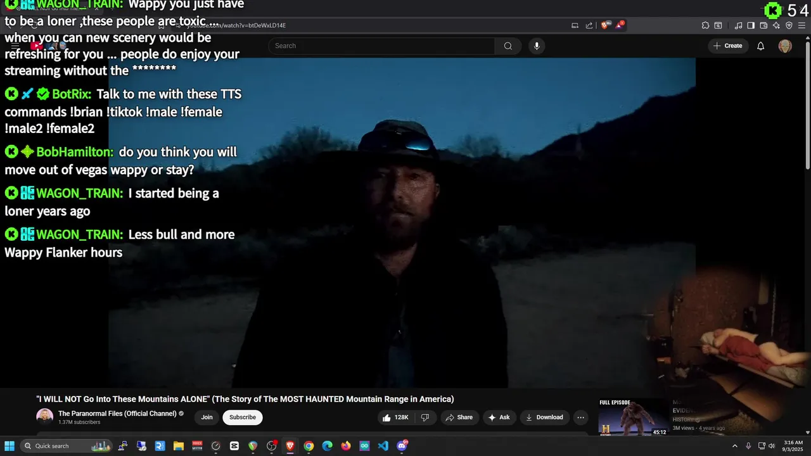Click the Paranormal Files channel avatar

coord(44,417)
